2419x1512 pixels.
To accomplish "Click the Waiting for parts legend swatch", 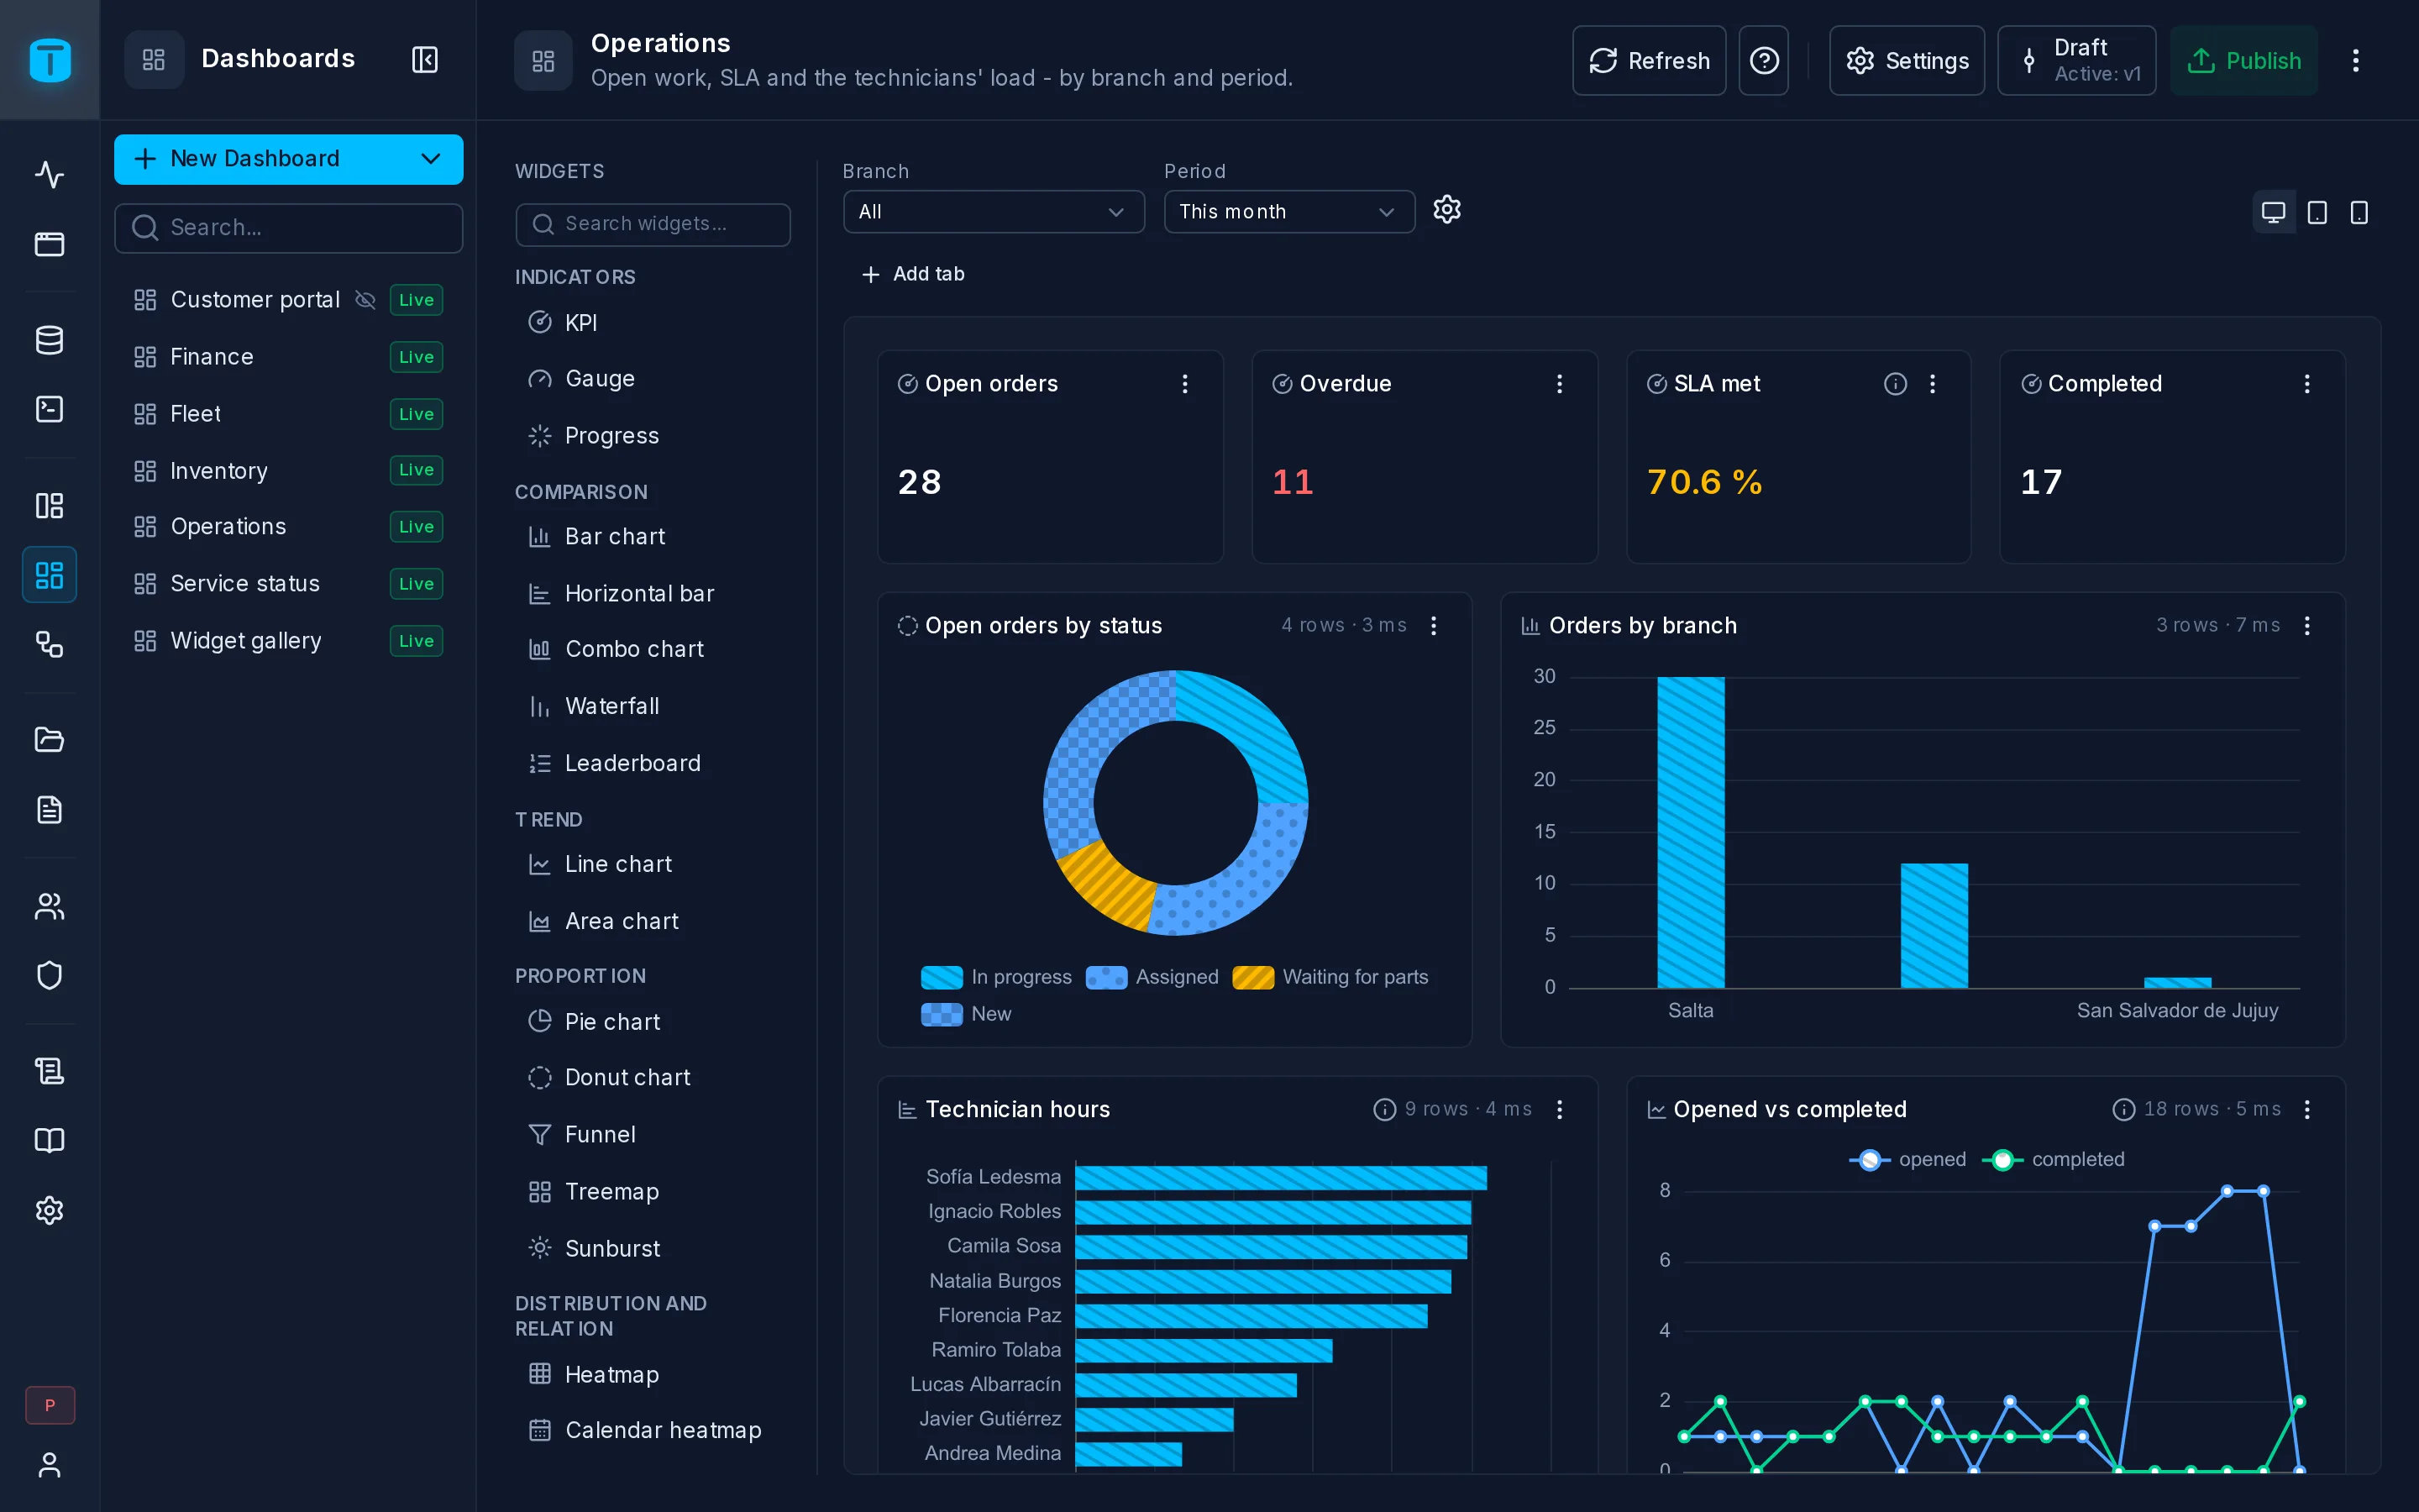I will pyautogui.click(x=1252, y=978).
